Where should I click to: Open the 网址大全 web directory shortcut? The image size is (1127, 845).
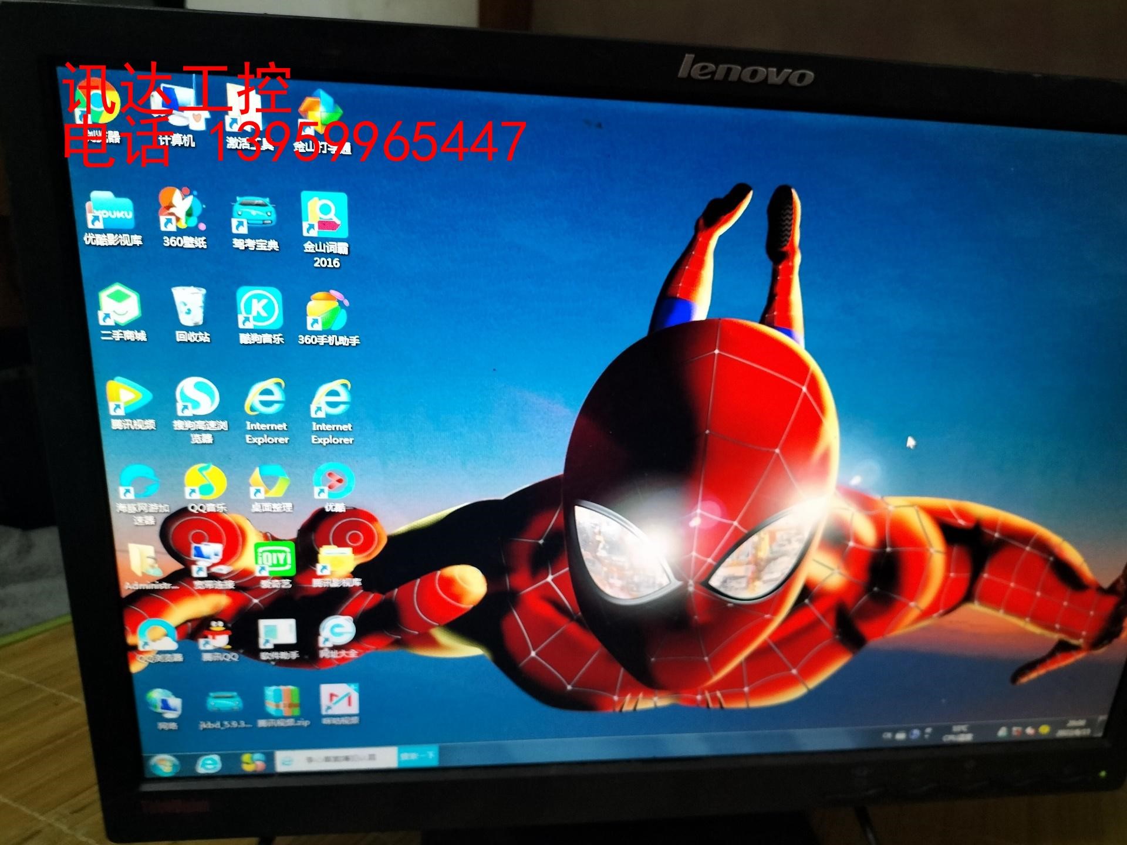click(338, 637)
